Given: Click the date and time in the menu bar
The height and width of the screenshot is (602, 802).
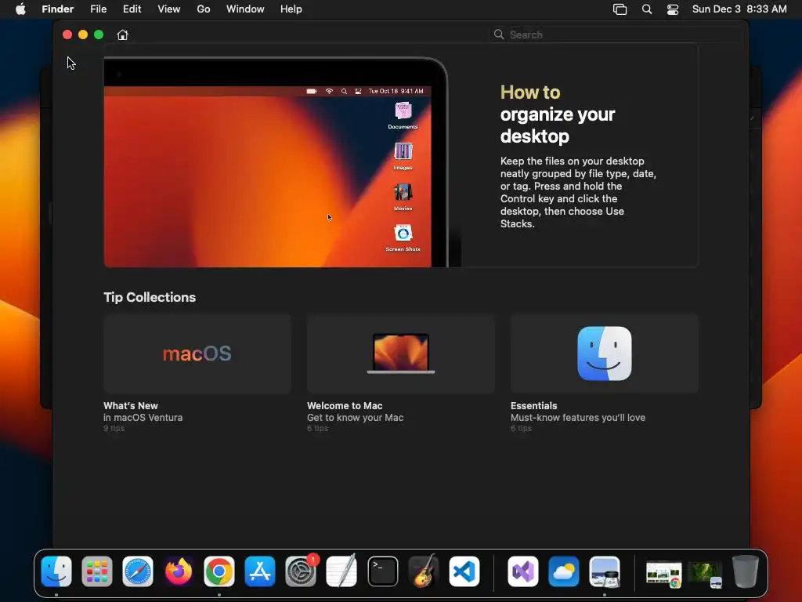Looking at the screenshot, I should click(739, 9).
